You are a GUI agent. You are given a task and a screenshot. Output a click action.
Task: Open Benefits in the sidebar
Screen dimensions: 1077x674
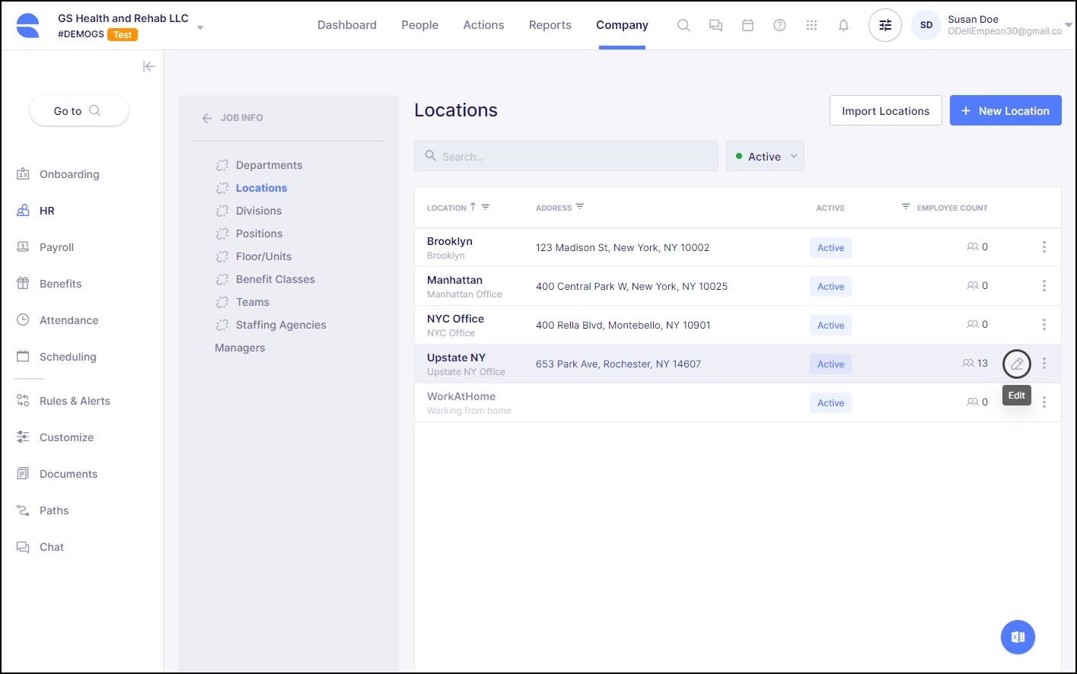pos(49,284)
